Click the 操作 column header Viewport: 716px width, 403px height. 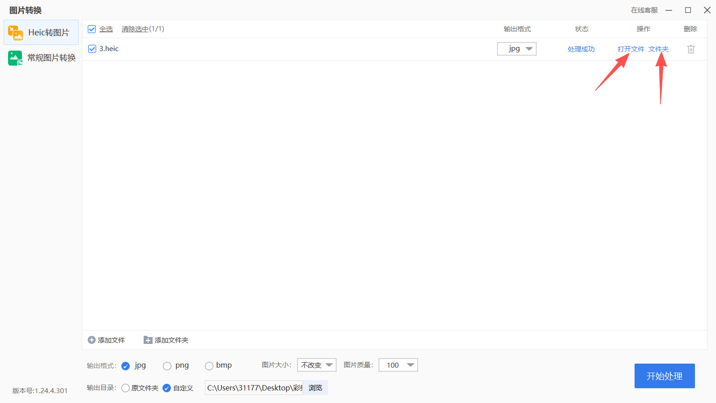644,29
